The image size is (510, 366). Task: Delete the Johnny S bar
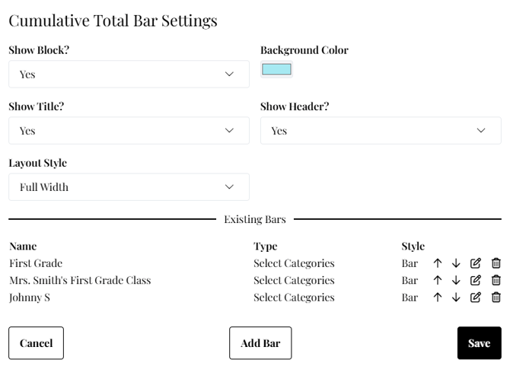coord(496,297)
